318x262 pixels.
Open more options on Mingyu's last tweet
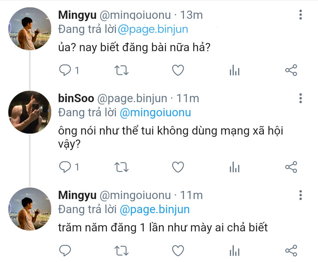click(x=301, y=195)
